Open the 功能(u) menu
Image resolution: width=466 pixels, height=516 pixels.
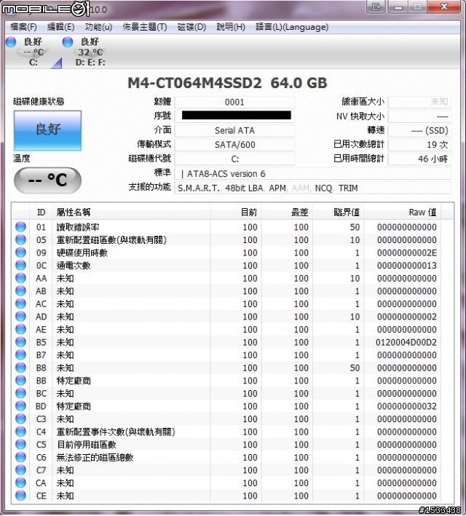pyautogui.click(x=98, y=27)
